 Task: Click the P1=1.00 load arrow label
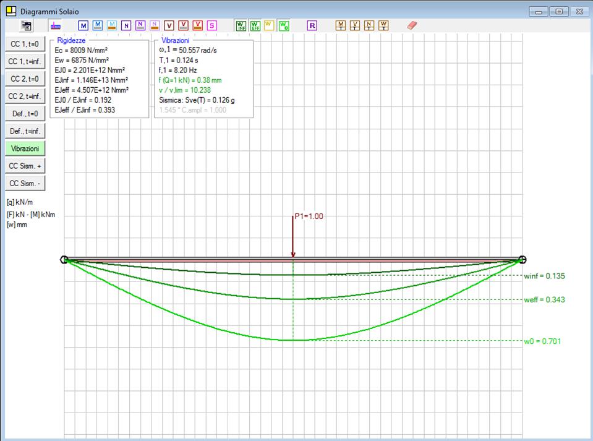coord(309,216)
